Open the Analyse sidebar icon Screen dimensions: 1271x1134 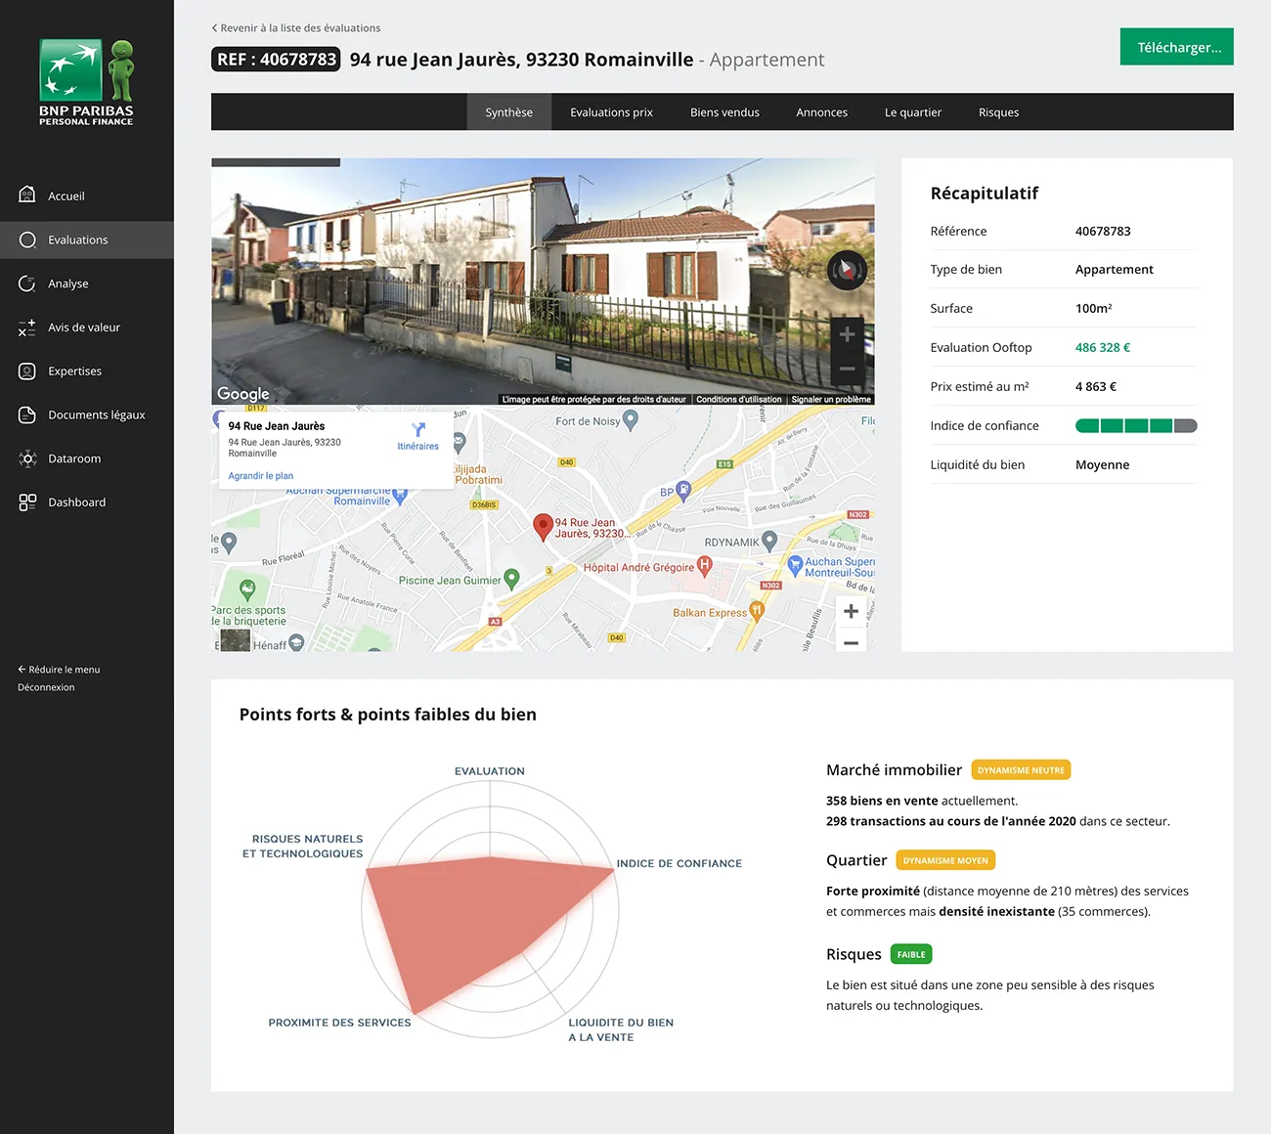(x=27, y=283)
